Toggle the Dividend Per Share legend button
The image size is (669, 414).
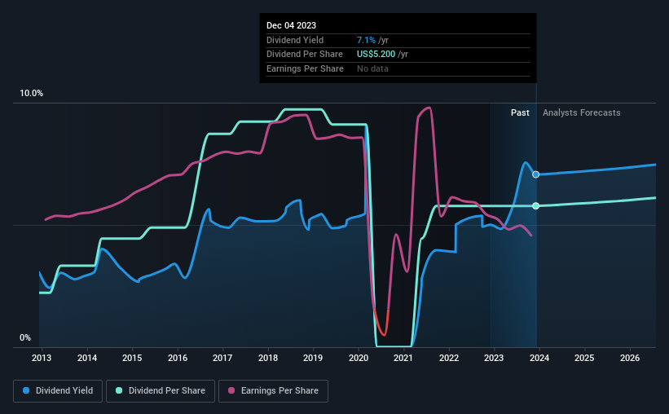161,391
